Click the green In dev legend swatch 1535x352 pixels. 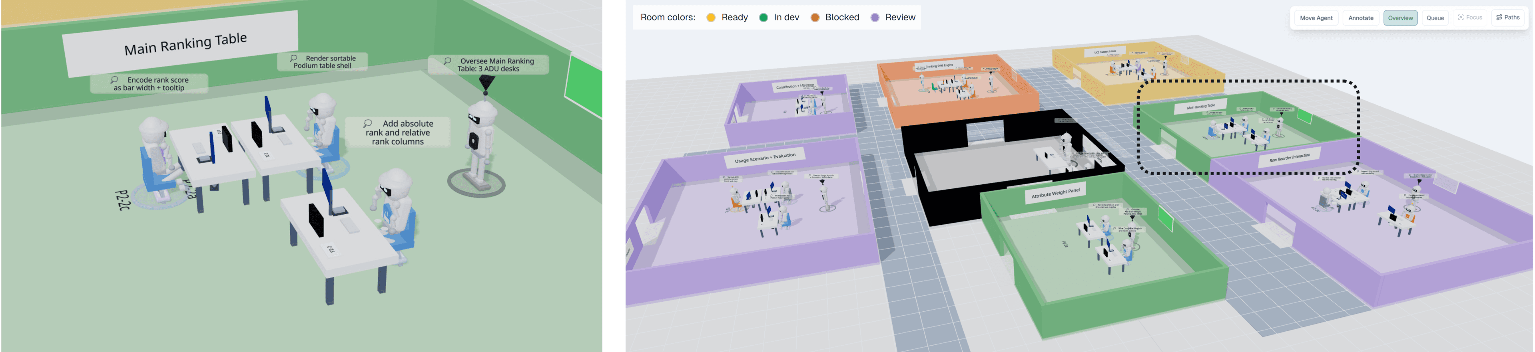coord(764,18)
